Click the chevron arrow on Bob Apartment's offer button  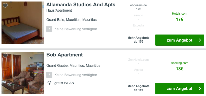(200, 88)
